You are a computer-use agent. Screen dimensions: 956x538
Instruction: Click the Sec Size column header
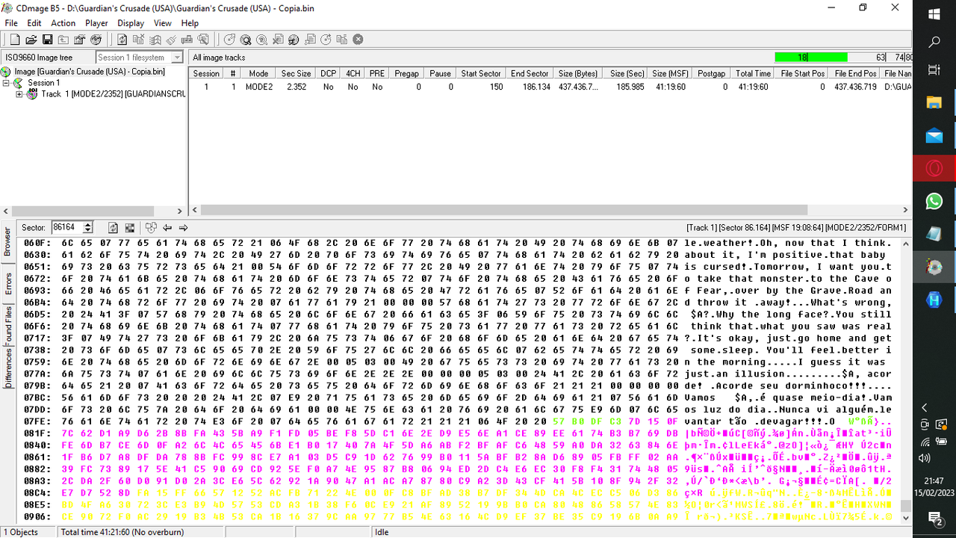[x=296, y=73]
